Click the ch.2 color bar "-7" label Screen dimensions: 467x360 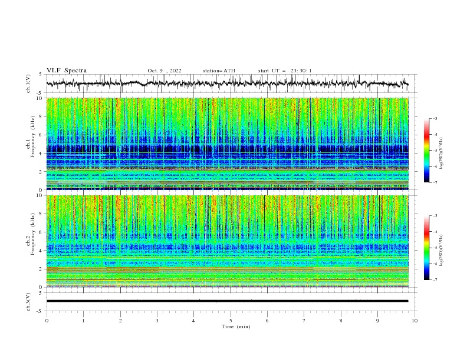435,279
